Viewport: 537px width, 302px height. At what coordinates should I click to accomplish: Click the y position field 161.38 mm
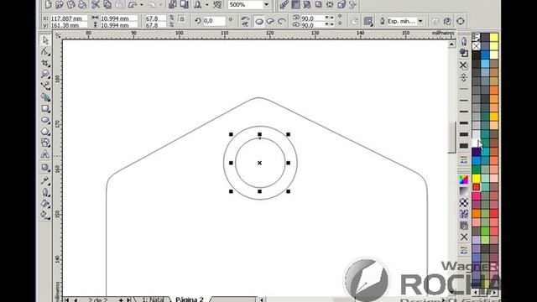[69, 25]
